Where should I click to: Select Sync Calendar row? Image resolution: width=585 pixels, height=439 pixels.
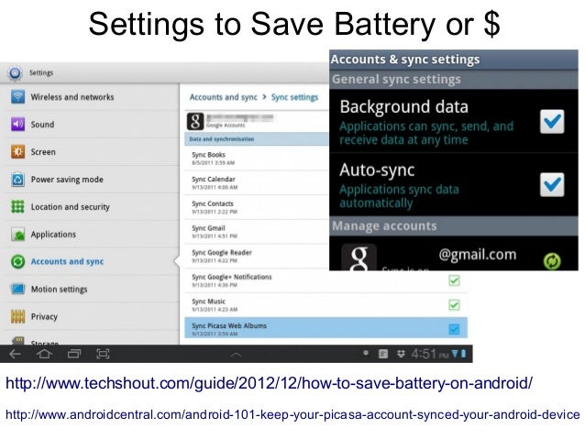[257, 182]
